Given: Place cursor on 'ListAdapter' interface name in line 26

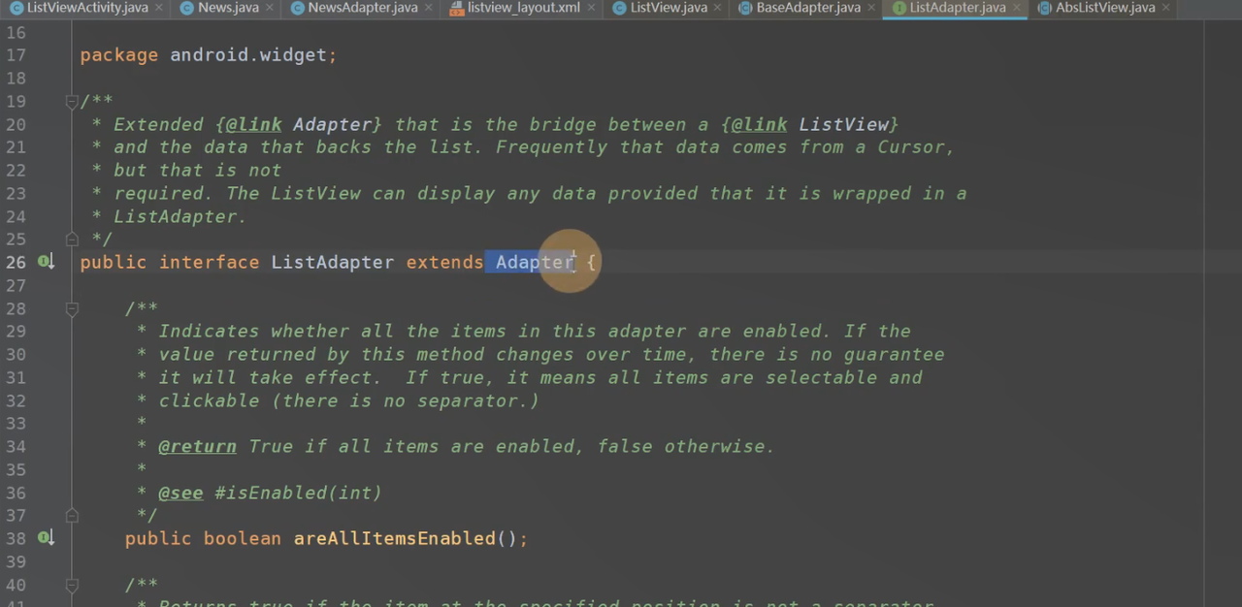Looking at the screenshot, I should [333, 262].
